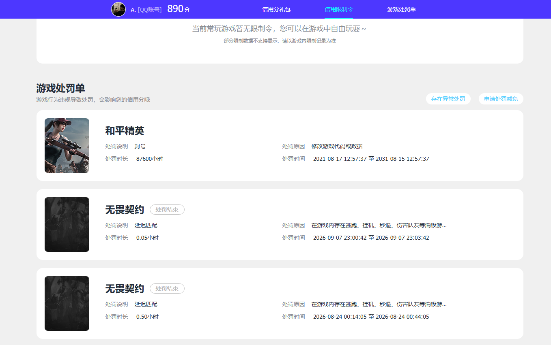Viewport: 551px width, 345px height.
Task: Click the 和平精英 game title
Action: 125,131
